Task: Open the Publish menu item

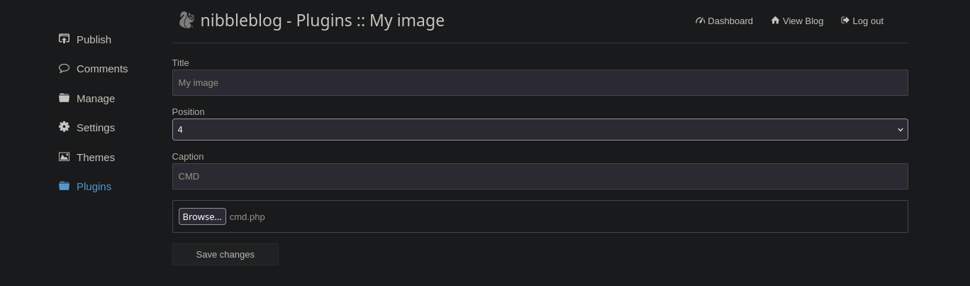Action: 94,40
